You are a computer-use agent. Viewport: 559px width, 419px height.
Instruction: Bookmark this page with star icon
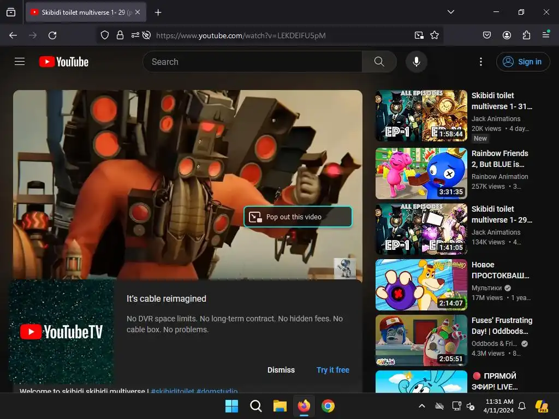(434, 35)
